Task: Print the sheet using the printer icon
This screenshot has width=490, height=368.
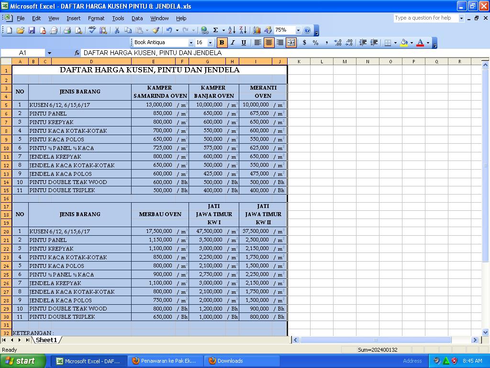Action: [67, 30]
